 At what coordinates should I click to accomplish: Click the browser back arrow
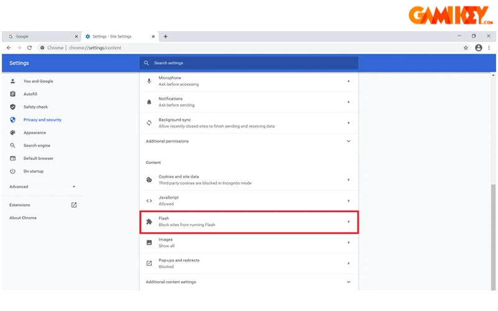point(9,48)
